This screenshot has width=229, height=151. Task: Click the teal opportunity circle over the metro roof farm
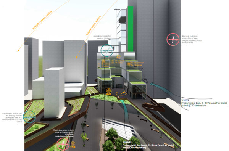(29, 117)
